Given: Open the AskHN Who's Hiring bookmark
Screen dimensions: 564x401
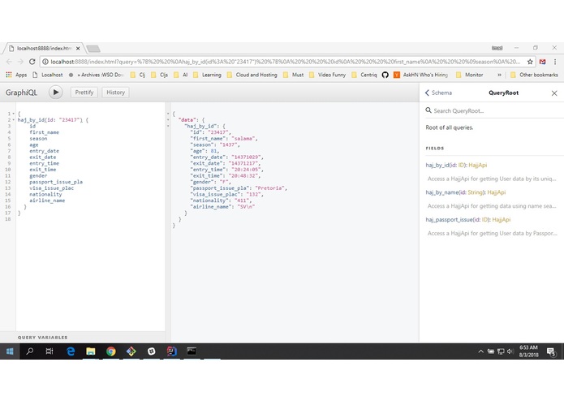Looking at the screenshot, I should coord(421,75).
